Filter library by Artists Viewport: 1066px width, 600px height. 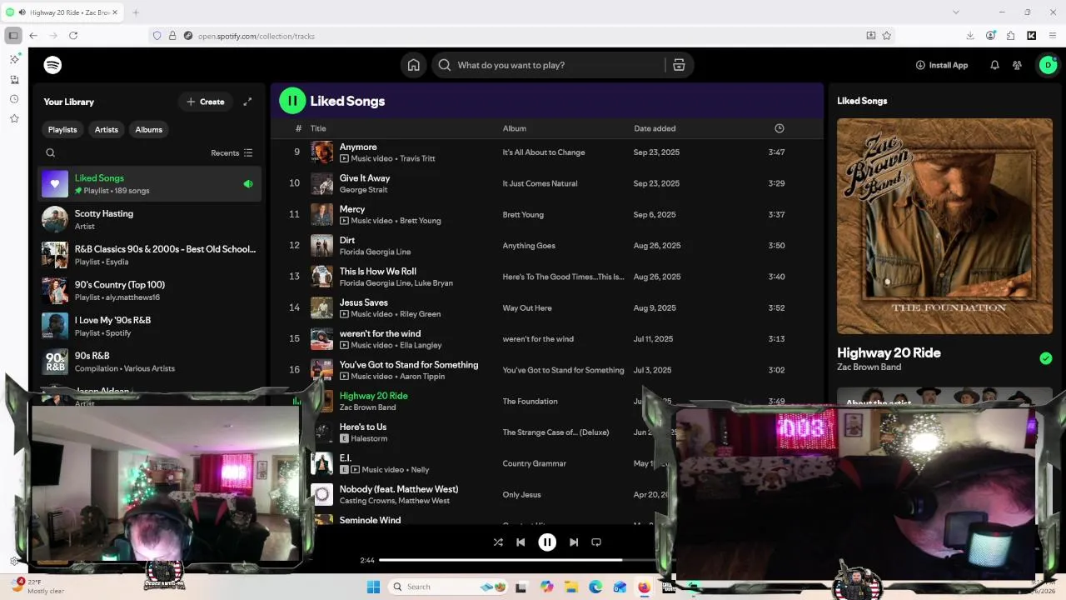coord(107,129)
